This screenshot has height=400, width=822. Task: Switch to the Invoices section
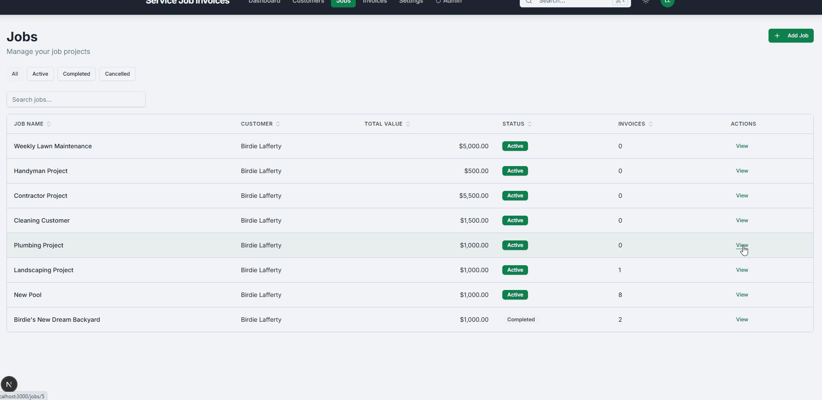pos(374,2)
